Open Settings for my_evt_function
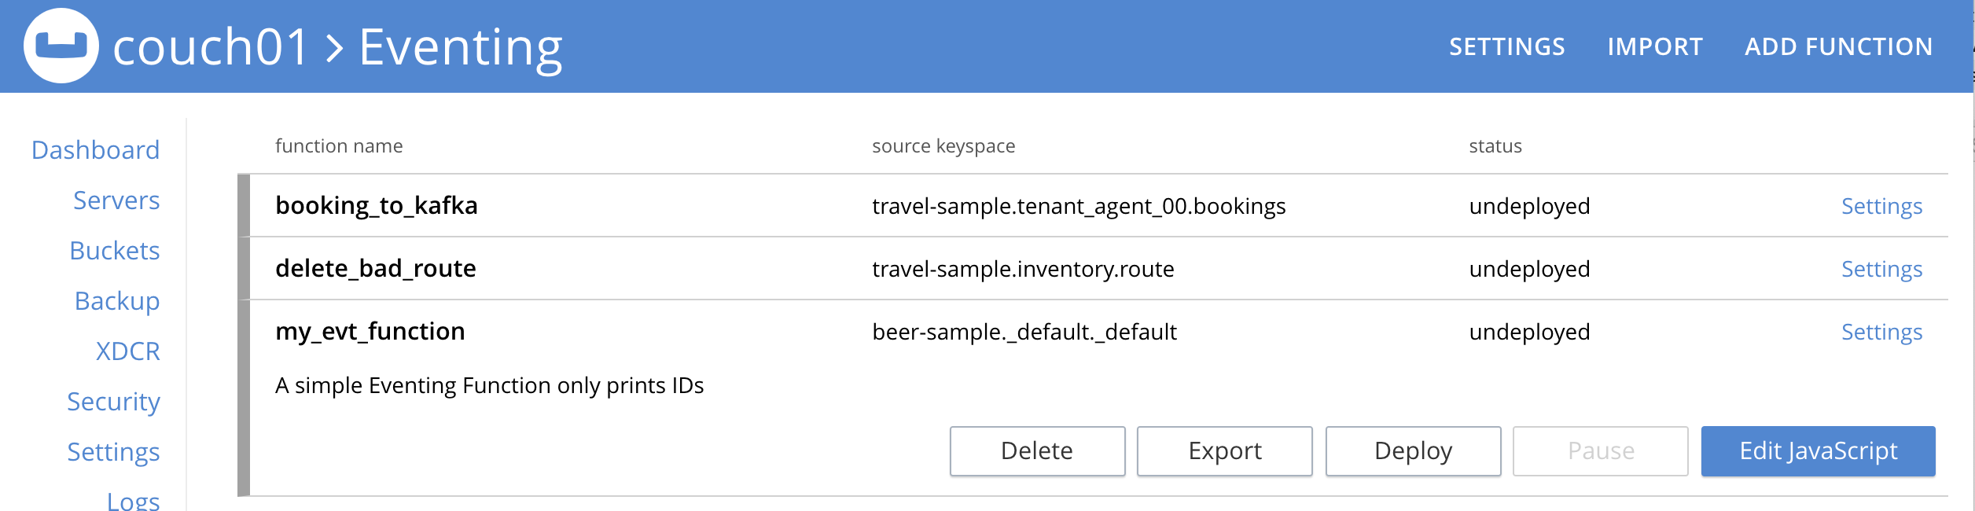 point(1881,332)
